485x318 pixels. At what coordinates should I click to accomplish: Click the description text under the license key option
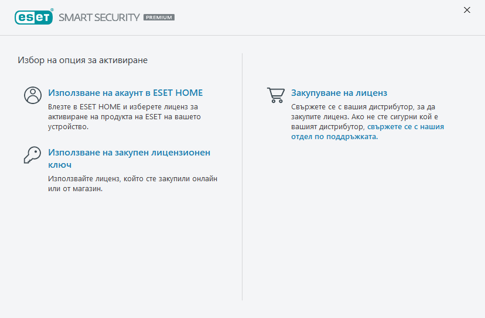pos(136,184)
